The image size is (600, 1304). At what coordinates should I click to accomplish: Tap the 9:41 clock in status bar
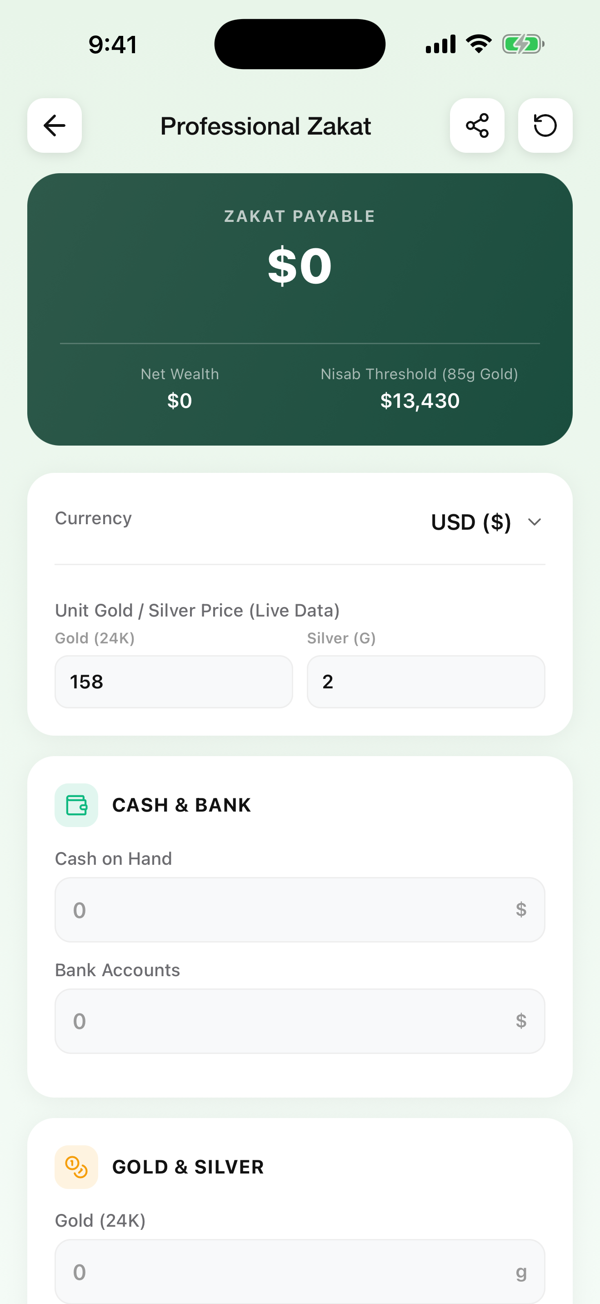click(112, 45)
